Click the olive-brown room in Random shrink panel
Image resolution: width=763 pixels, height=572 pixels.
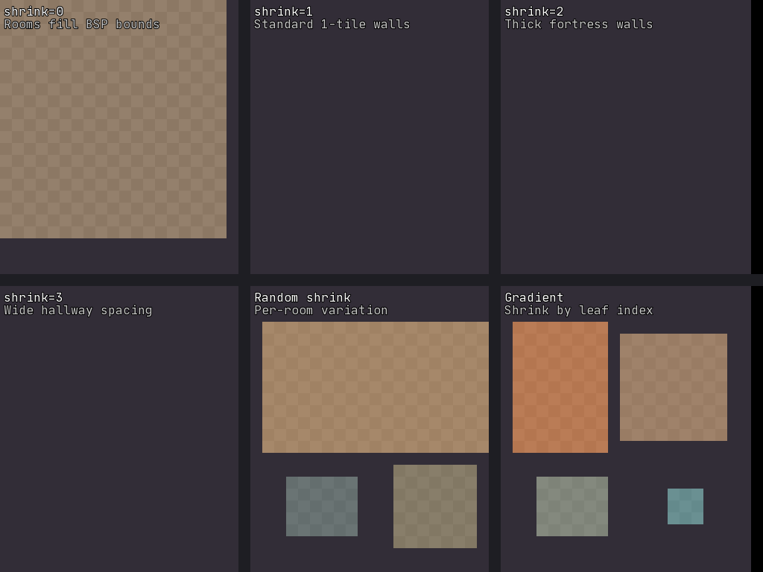435,506
